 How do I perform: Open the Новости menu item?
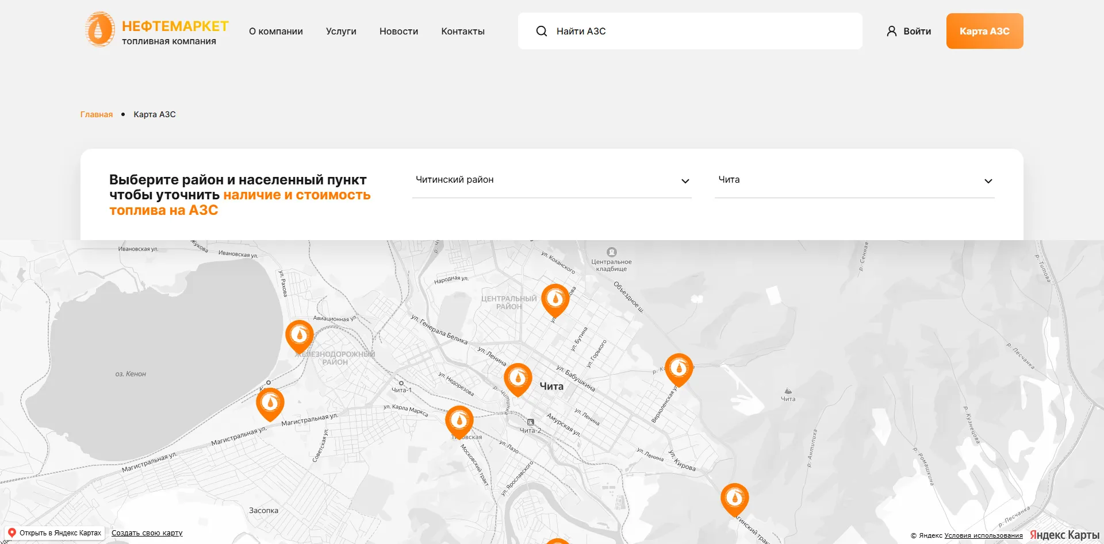398,31
